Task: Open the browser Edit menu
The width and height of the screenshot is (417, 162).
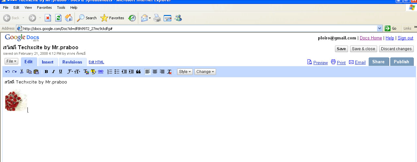Action: 16,7
